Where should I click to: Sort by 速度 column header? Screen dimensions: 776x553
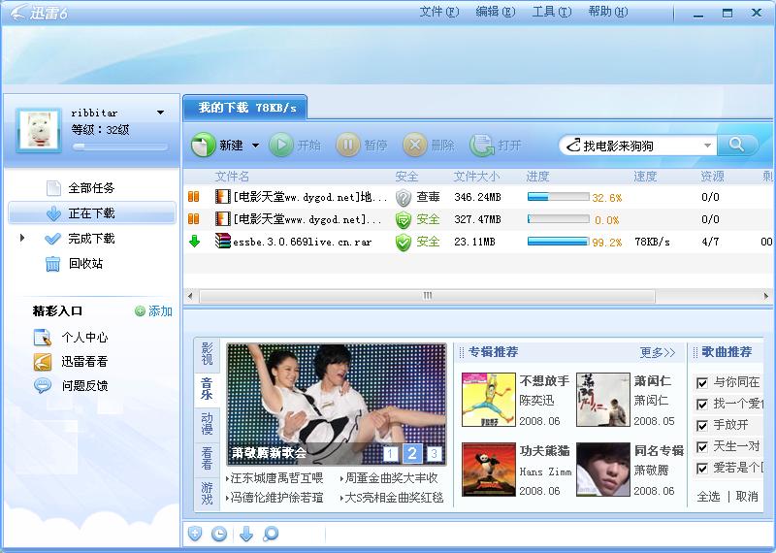tap(645, 177)
